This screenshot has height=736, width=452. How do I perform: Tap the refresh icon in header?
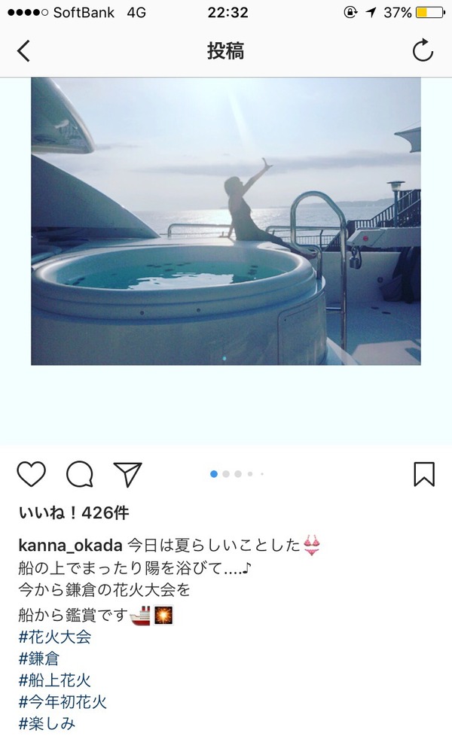[423, 50]
